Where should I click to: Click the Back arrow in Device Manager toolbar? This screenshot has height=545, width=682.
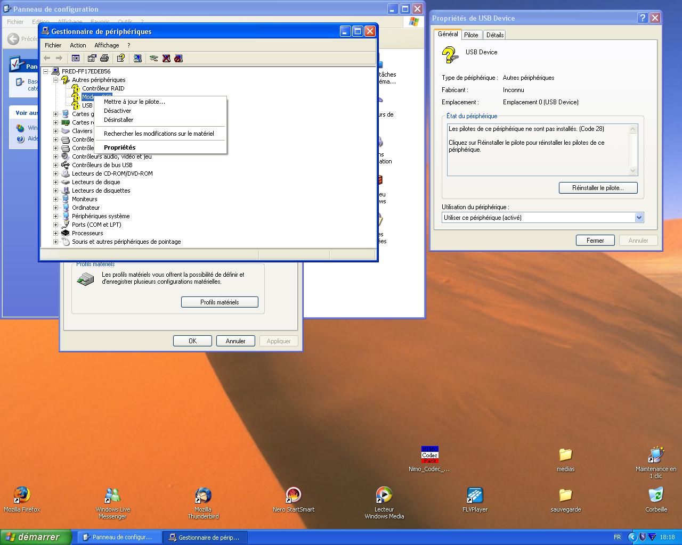(x=47, y=58)
